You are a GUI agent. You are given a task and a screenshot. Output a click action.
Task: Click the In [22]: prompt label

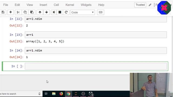pos(16,19)
